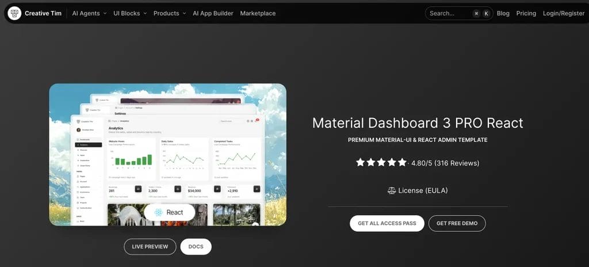Click the Get All Access Pass button
The width and height of the screenshot is (589, 267).
click(x=387, y=223)
